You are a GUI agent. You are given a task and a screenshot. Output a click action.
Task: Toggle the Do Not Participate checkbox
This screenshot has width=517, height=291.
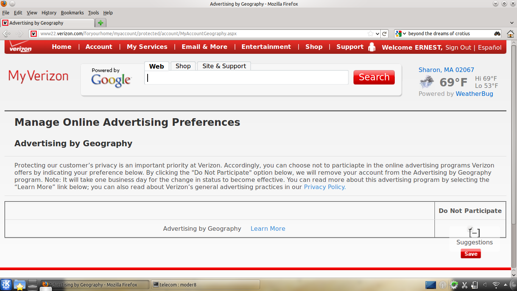click(x=470, y=229)
